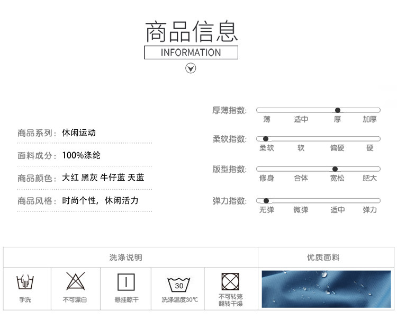Click the 加厚 thickness scale label
Image resolution: width=397 pixels, height=328 pixels.
click(369, 119)
